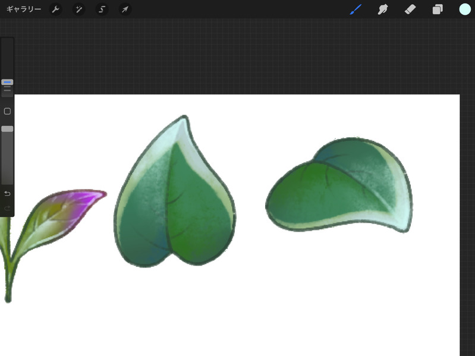
Task: Click the brush size slider handle
Action: (7, 82)
